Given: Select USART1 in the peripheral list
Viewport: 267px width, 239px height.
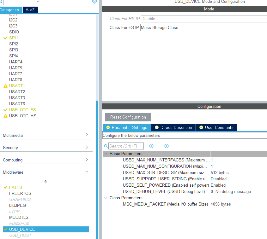Looking at the screenshot, I should (17, 86).
